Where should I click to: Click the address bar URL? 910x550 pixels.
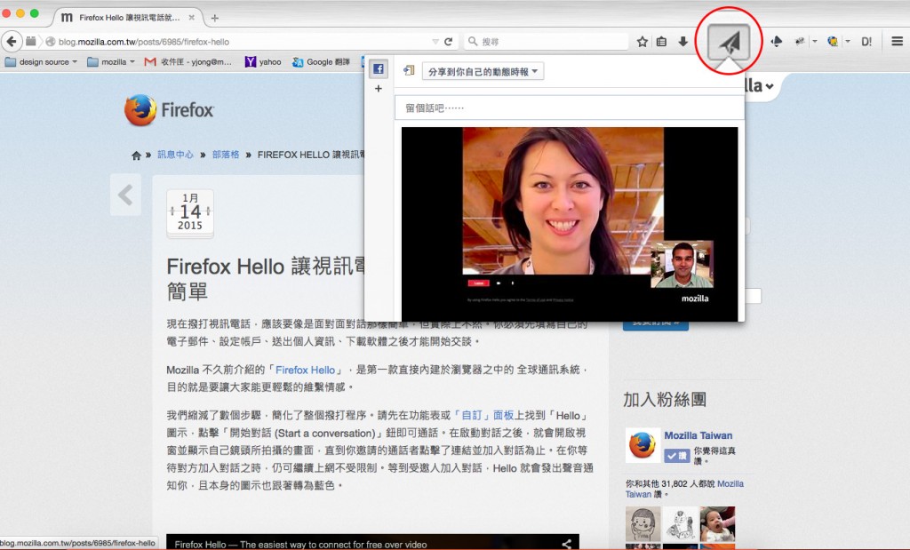[143, 42]
